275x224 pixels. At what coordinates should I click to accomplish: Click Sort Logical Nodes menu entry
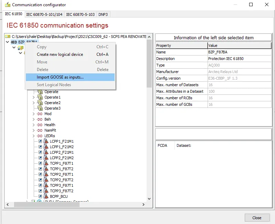click(x=70, y=85)
